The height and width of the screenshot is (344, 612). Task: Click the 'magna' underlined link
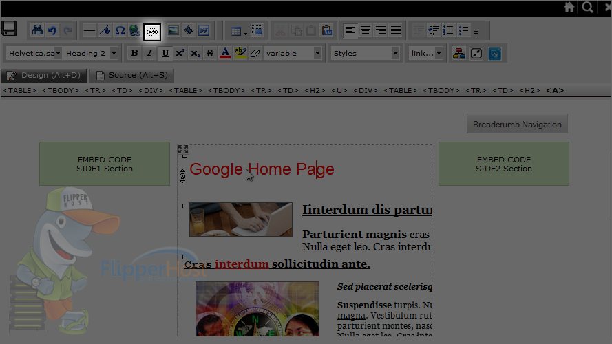(351, 316)
